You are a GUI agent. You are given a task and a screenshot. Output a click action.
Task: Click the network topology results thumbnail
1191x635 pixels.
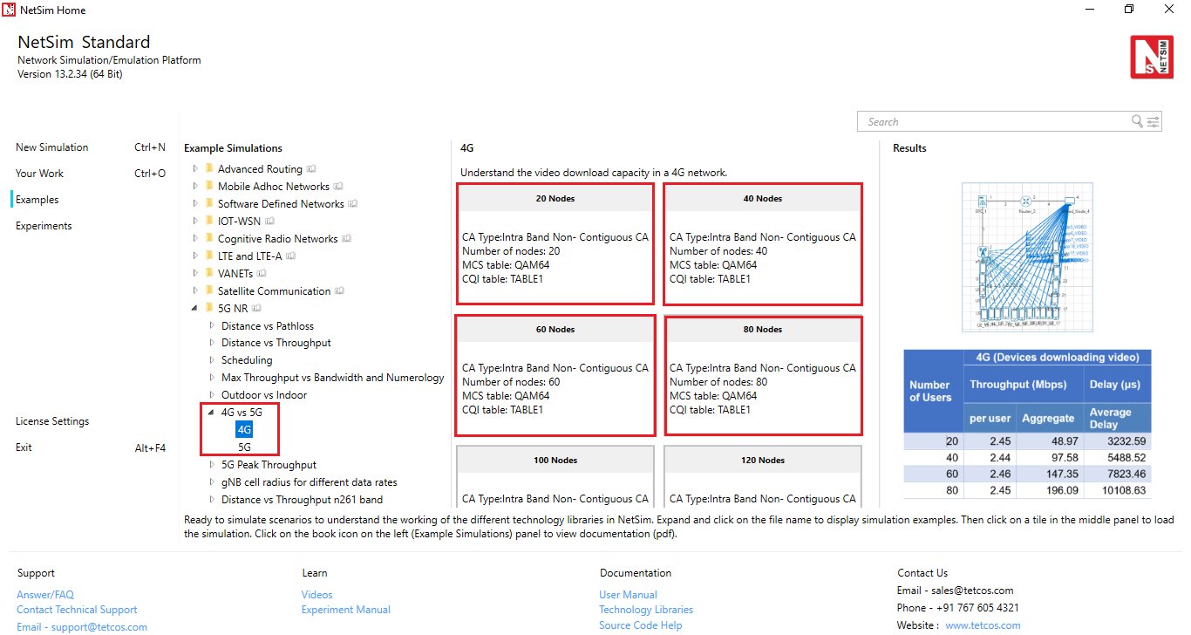pos(1027,257)
